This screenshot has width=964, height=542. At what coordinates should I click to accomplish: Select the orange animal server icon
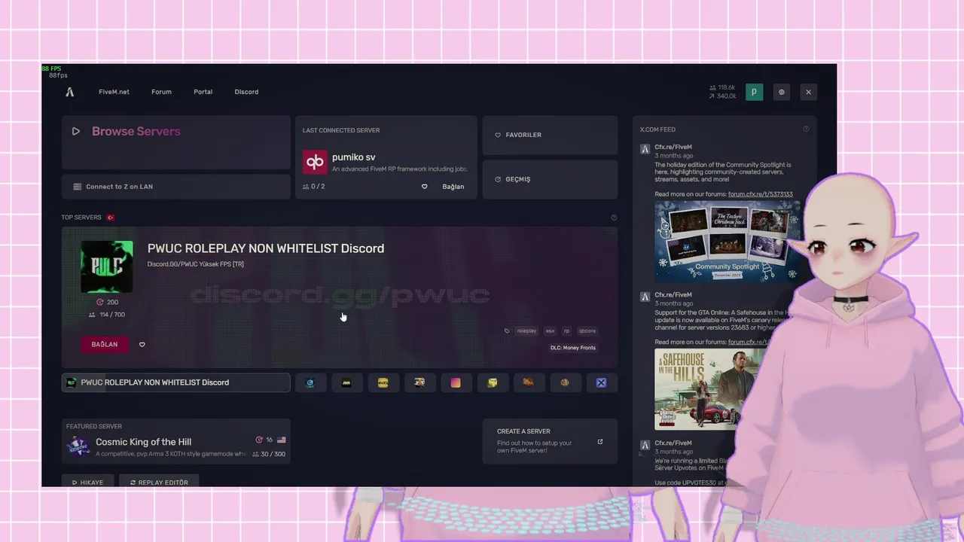click(529, 382)
